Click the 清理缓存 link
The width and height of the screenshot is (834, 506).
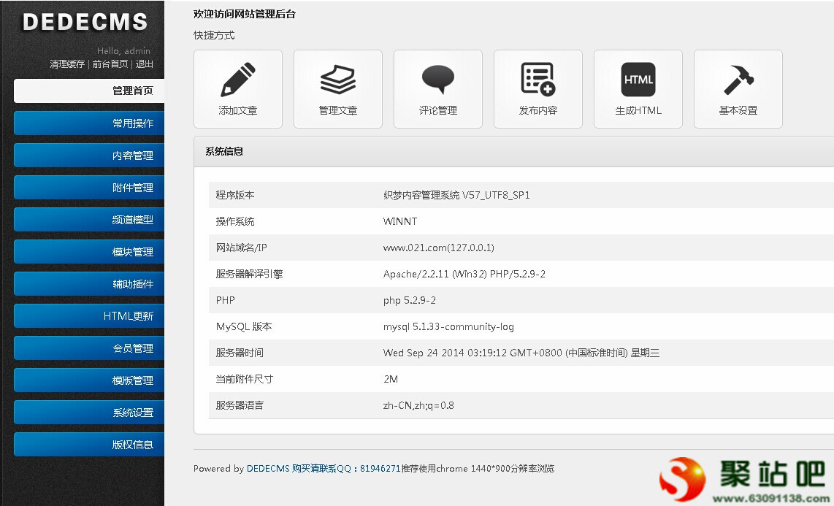[67, 64]
